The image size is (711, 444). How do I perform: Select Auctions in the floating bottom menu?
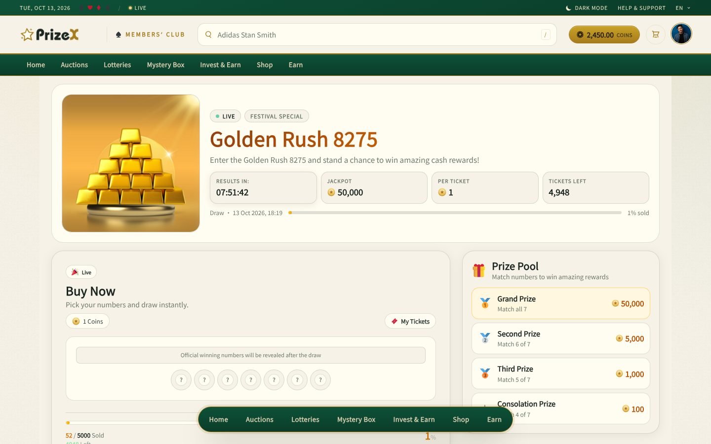coord(259,419)
